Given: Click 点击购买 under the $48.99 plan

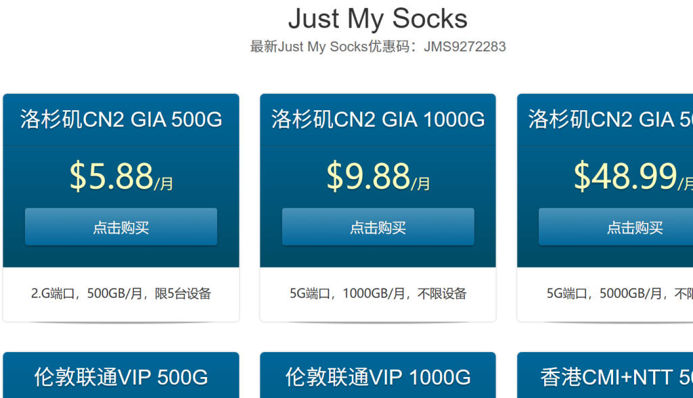Looking at the screenshot, I should [x=616, y=227].
